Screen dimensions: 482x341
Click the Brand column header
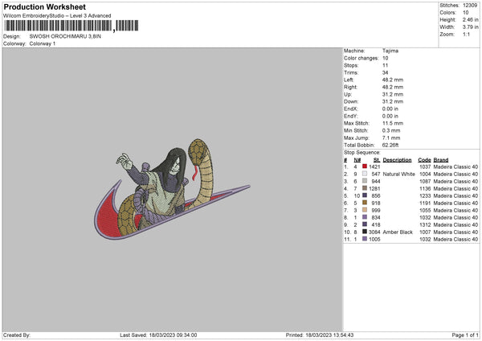point(441,160)
